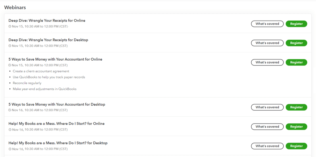Image resolution: width=316 pixels, height=157 pixels.
Task: Click the clock icon under Books are a Mess for Online
Action: [10, 130]
